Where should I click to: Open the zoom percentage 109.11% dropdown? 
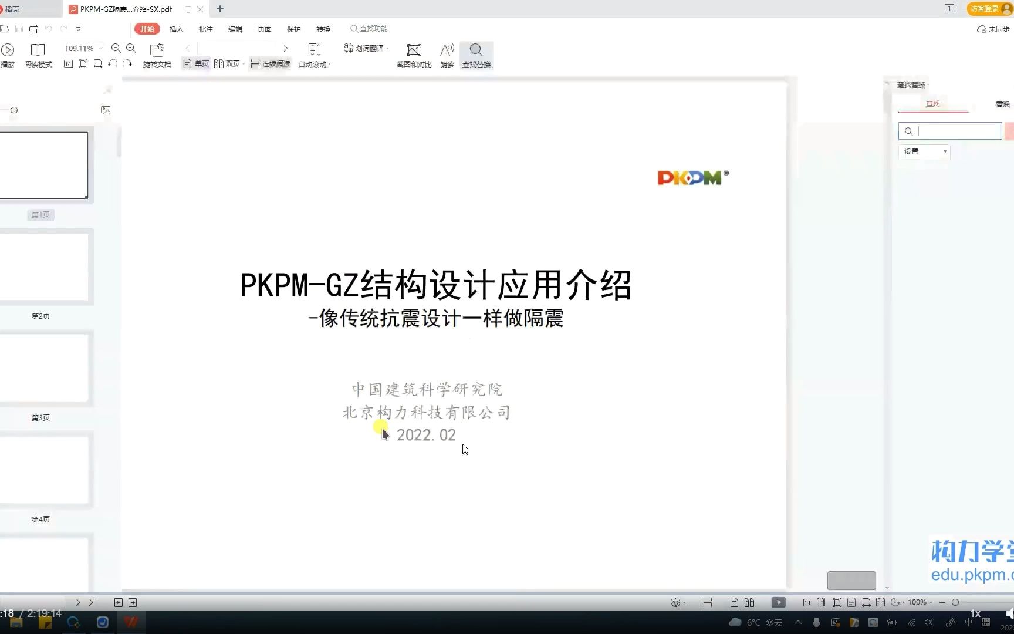100,48
